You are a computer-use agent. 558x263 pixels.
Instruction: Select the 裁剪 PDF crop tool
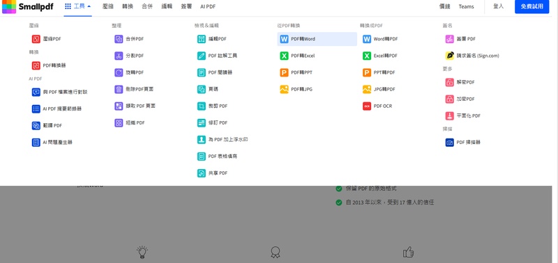(x=213, y=106)
